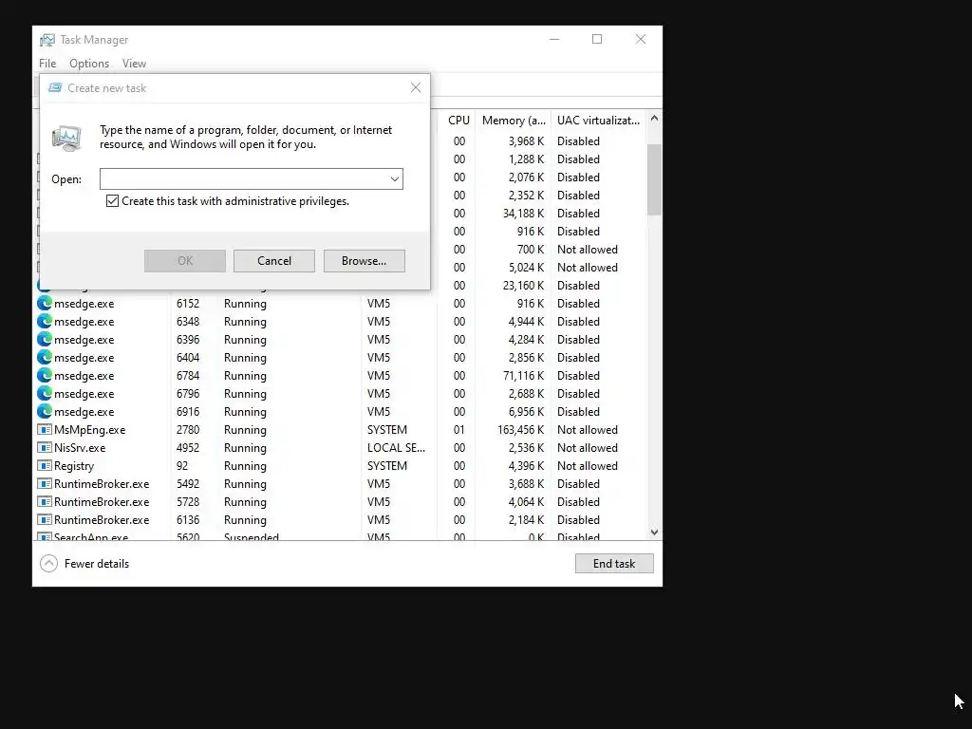Click the Task Manager title bar icon
This screenshot has height=729, width=972.
click(x=47, y=40)
